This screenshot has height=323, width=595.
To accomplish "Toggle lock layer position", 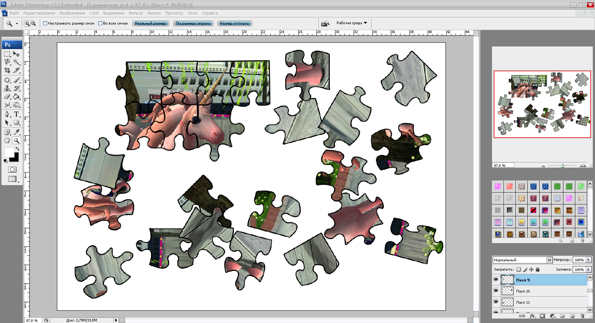I will pos(531,269).
